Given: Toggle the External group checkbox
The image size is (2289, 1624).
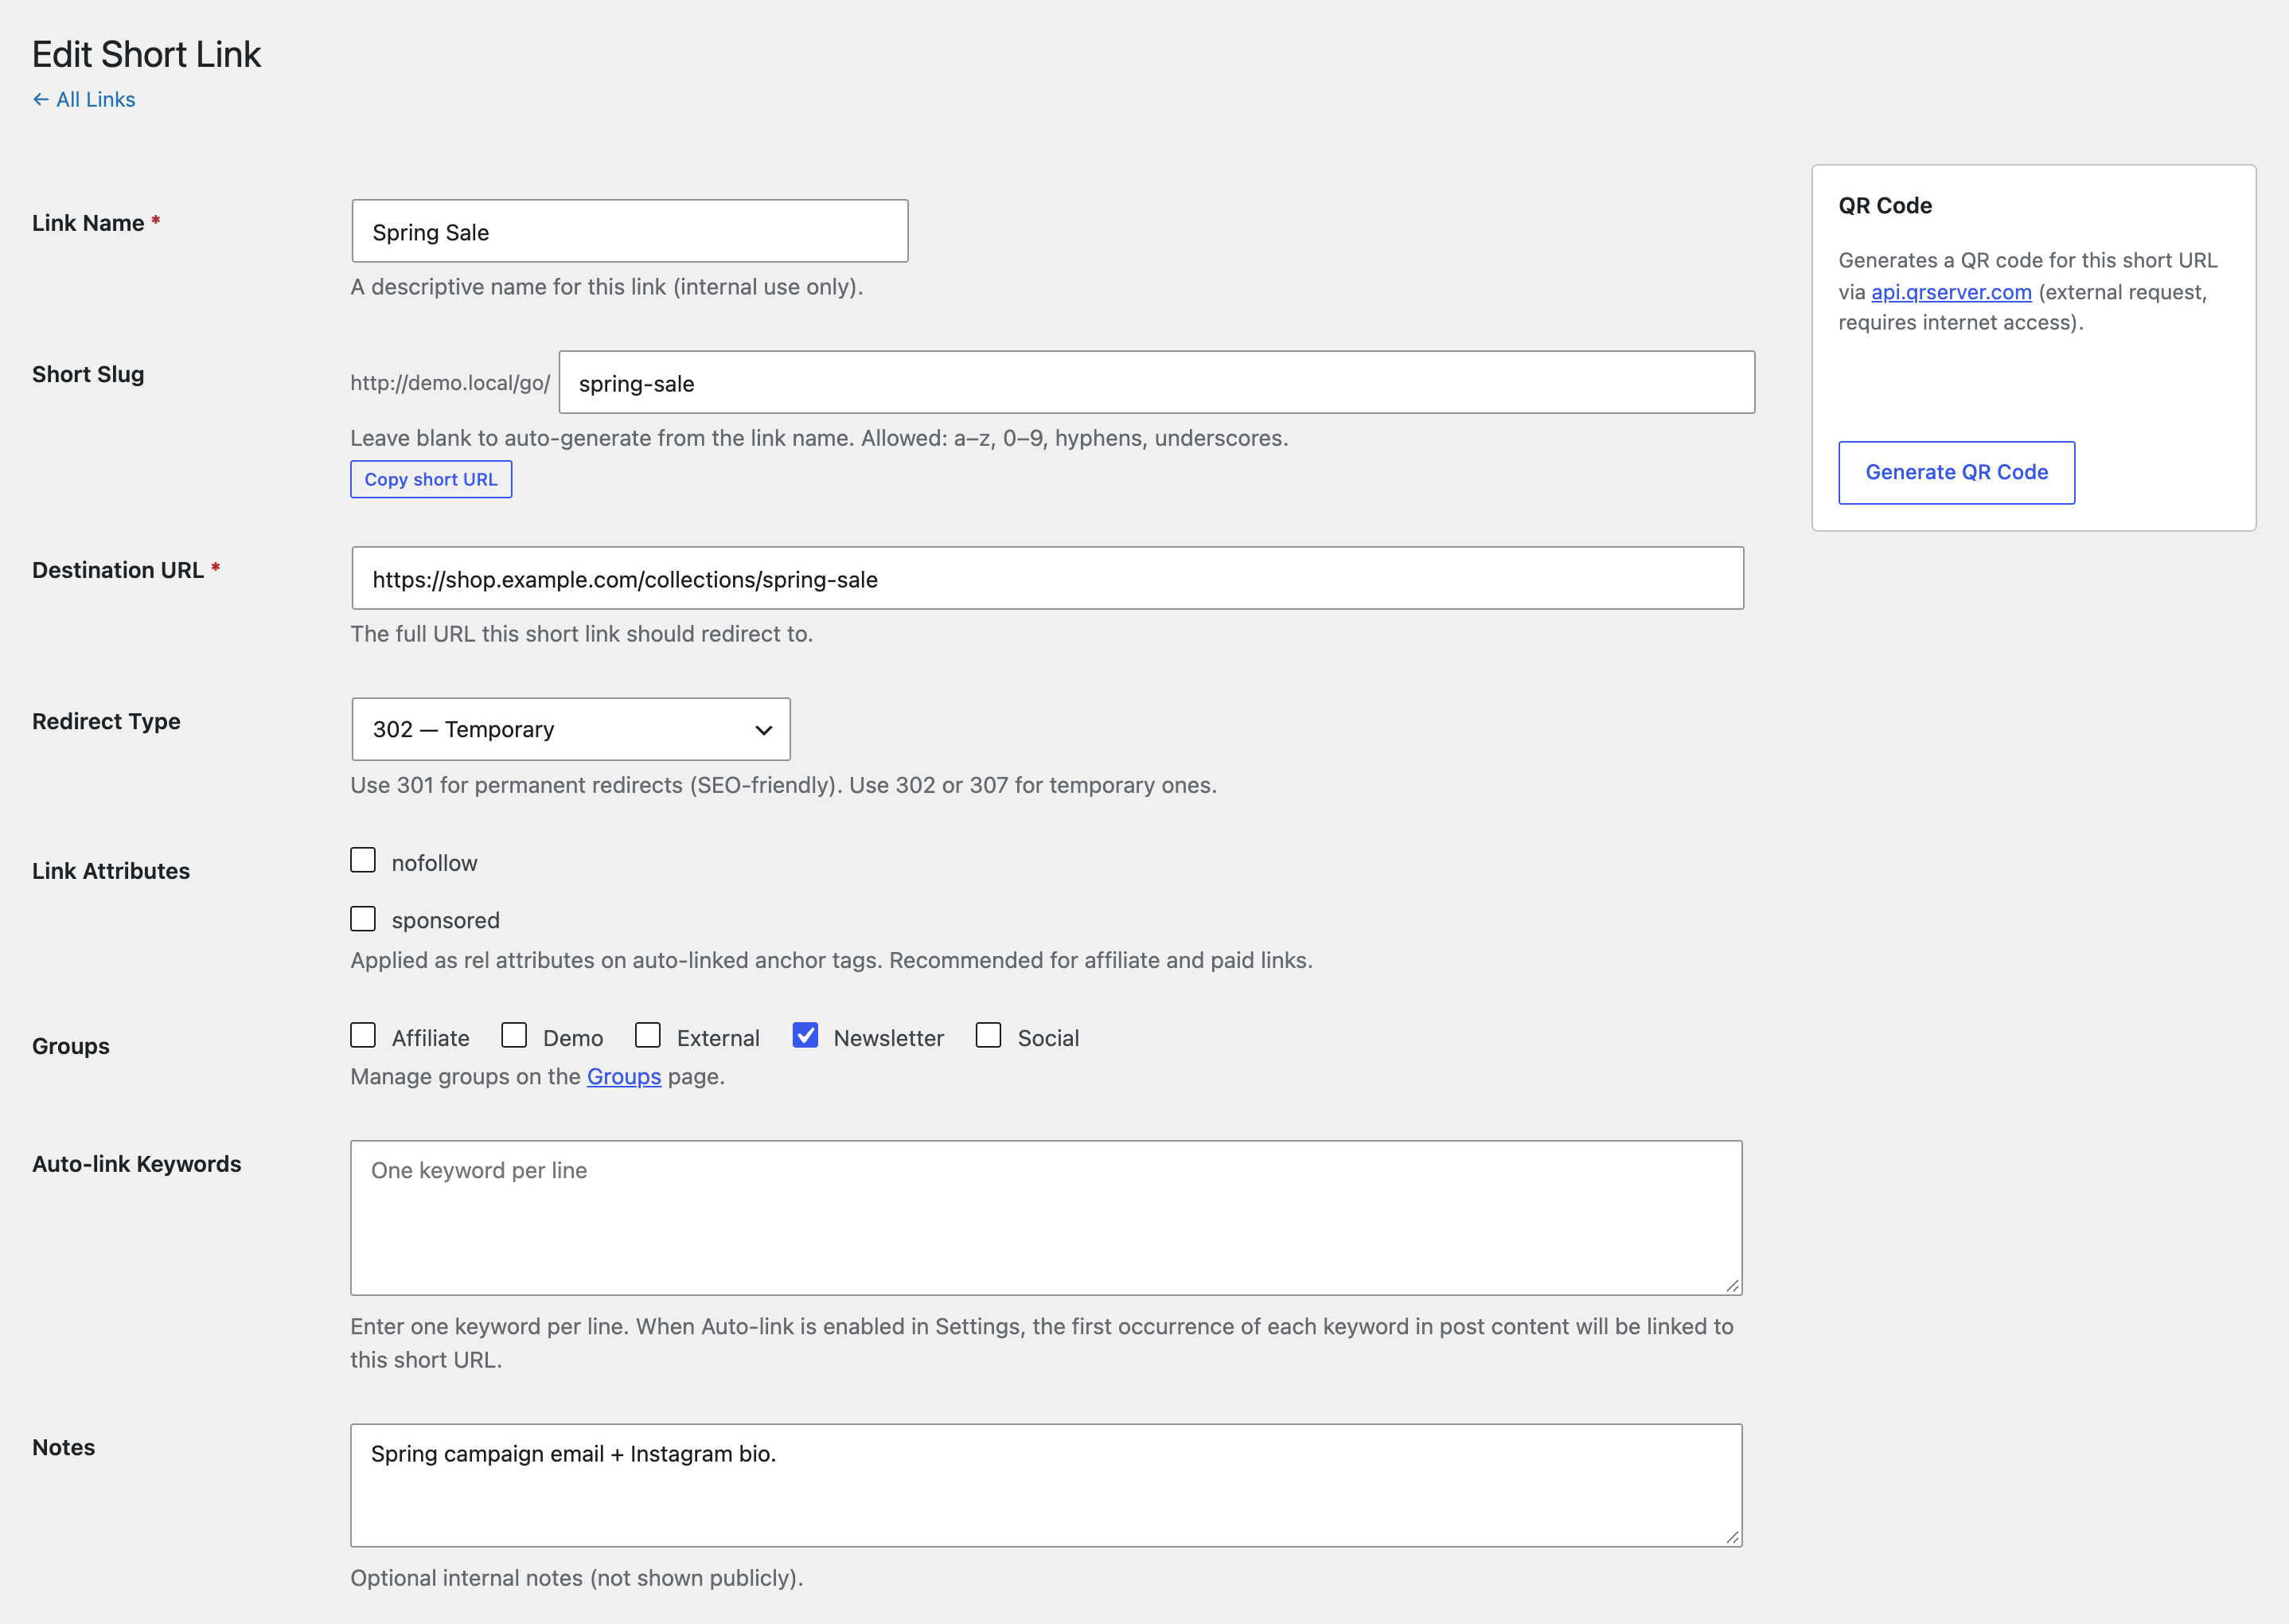Looking at the screenshot, I should click(648, 1035).
